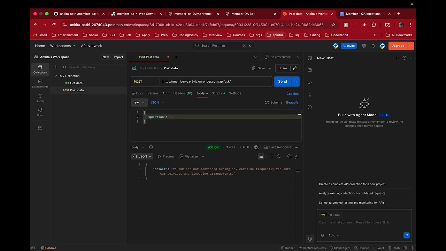
Task: Open a new request tab with plus
Action: [176, 57]
